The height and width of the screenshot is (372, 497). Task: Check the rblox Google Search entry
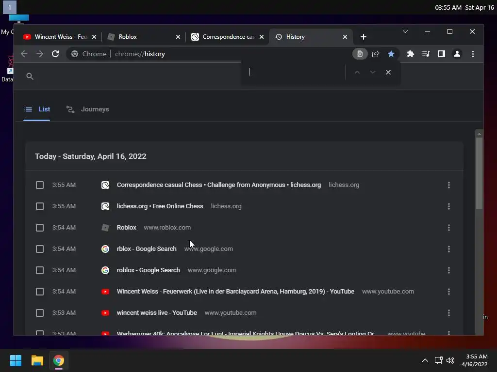(x=40, y=249)
